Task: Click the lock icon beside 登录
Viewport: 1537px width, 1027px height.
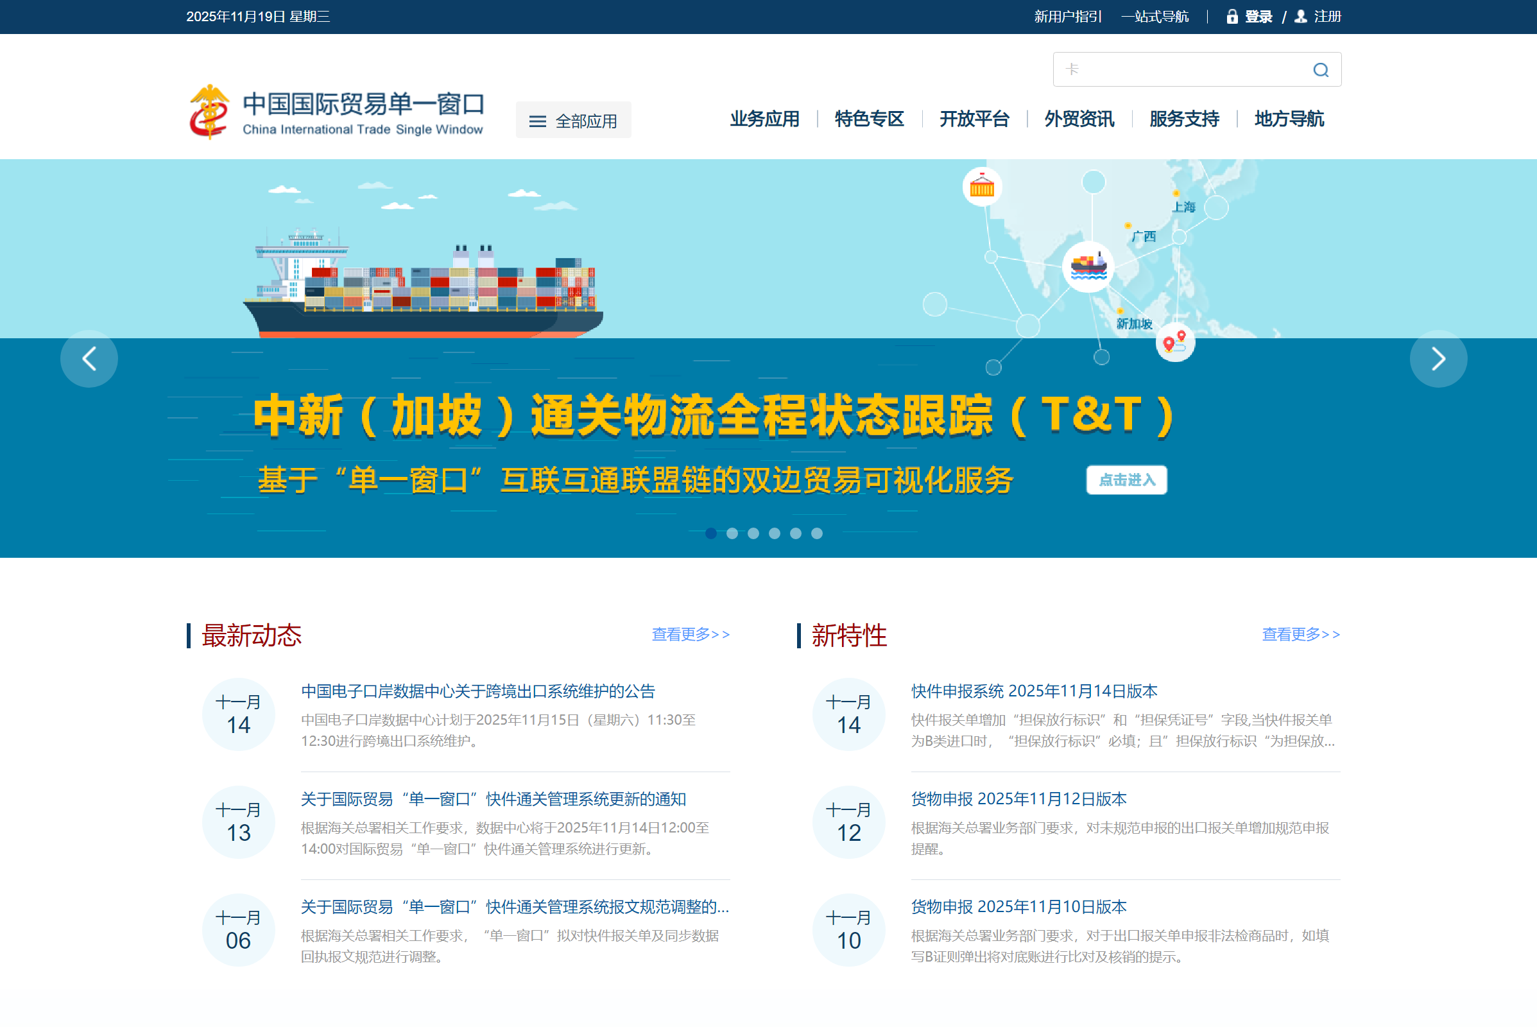Action: tap(1231, 17)
